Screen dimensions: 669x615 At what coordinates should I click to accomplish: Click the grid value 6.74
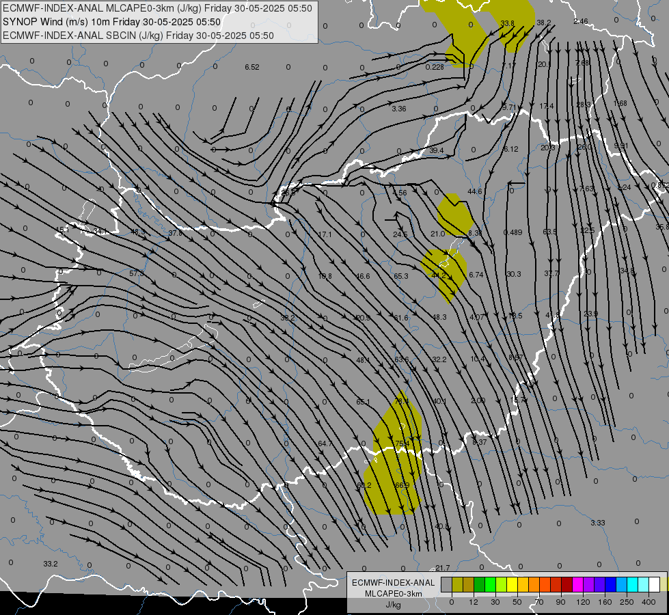click(476, 275)
